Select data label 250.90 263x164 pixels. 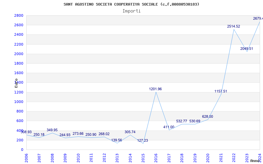click(x=91, y=134)
